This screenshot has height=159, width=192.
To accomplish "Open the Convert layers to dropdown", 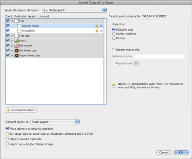I will (55, 122).
